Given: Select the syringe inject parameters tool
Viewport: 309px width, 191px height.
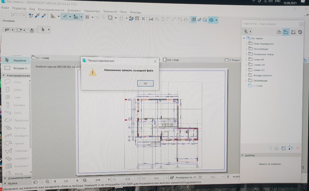Looking at the screenshot, I should pyautogui.click(x=44, y=16).
